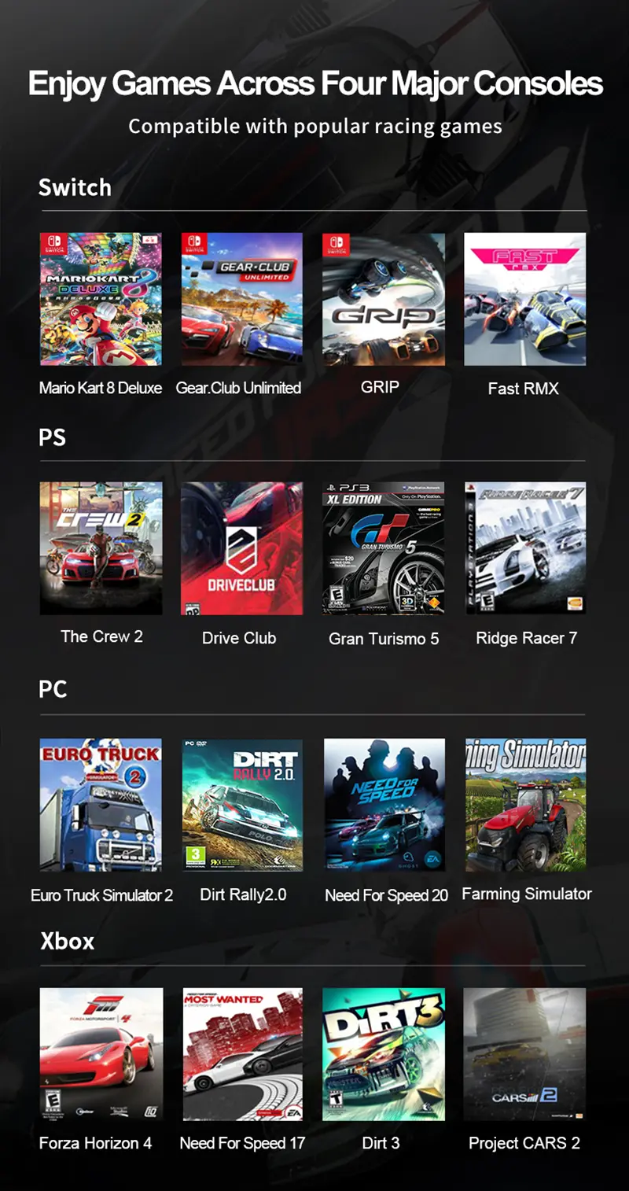Open the Dirt Rally 2.0 cover image

click(242, 805)
